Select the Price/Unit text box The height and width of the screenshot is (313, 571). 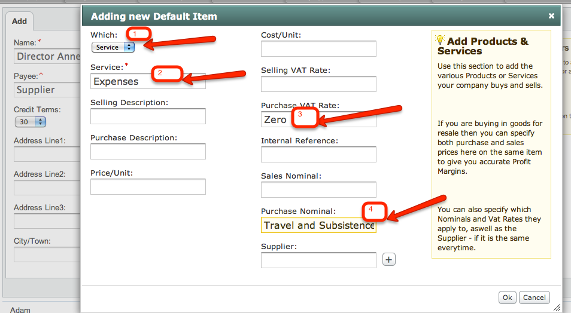pos(148,186)
